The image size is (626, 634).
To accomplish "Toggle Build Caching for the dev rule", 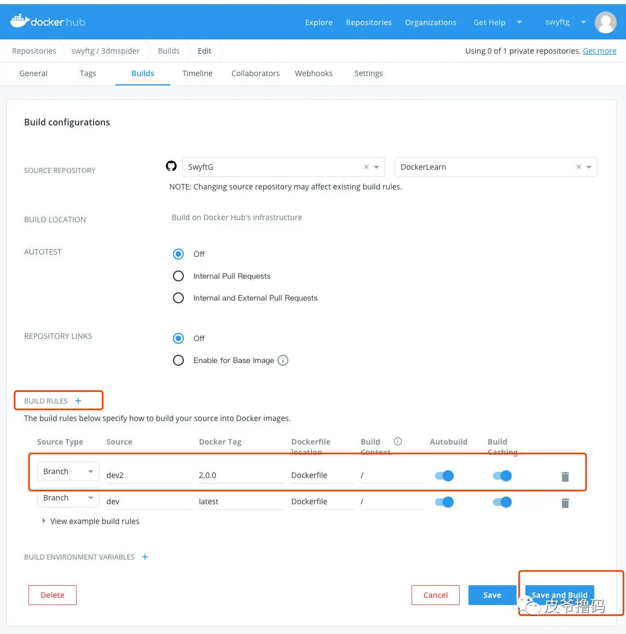I will pos(502,502).
